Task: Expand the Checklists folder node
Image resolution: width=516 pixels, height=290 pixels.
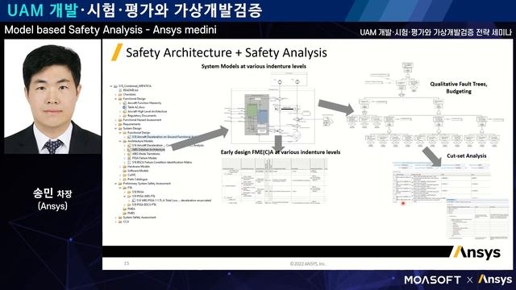Action: pos(116,94)
